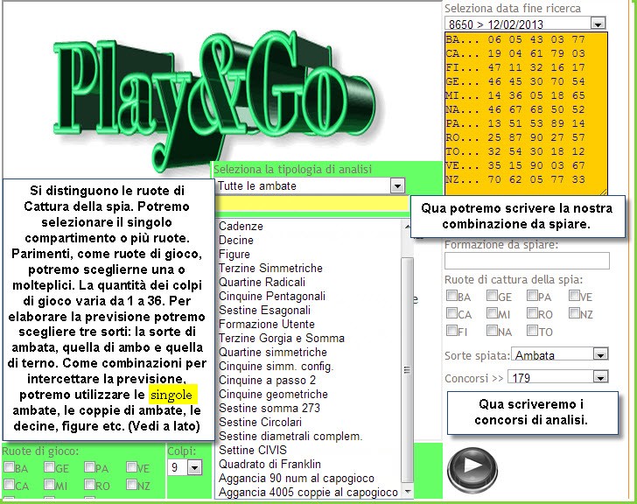Select Sestine somma 273 entry
The width and height of the screenshot is (637, 504).
(x=269, y=408)
